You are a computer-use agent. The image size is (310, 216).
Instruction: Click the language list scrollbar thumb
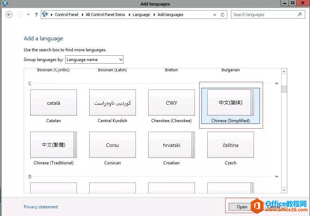pyautogui.click(x=284, y=89)
